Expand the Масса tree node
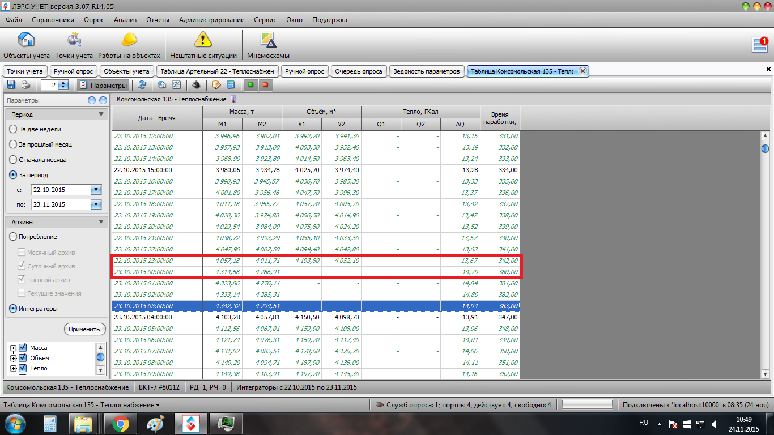 (13, 348)
